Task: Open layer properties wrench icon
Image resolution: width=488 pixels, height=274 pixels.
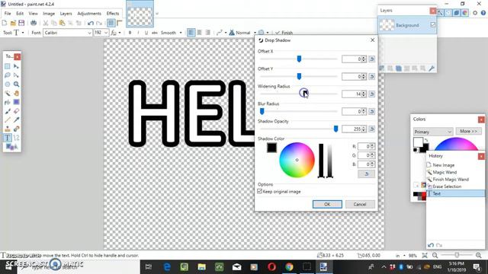Action: click(x=432, y=68)
